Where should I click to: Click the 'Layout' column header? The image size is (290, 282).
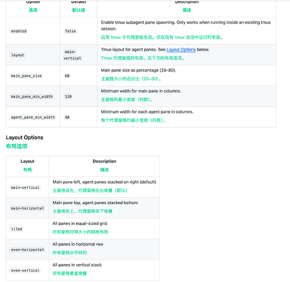(28, 161)
